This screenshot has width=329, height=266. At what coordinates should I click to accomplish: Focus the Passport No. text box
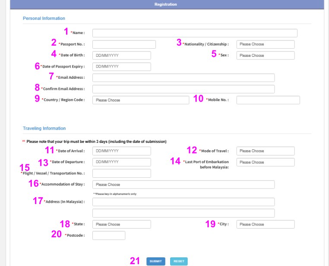point(124,44)
